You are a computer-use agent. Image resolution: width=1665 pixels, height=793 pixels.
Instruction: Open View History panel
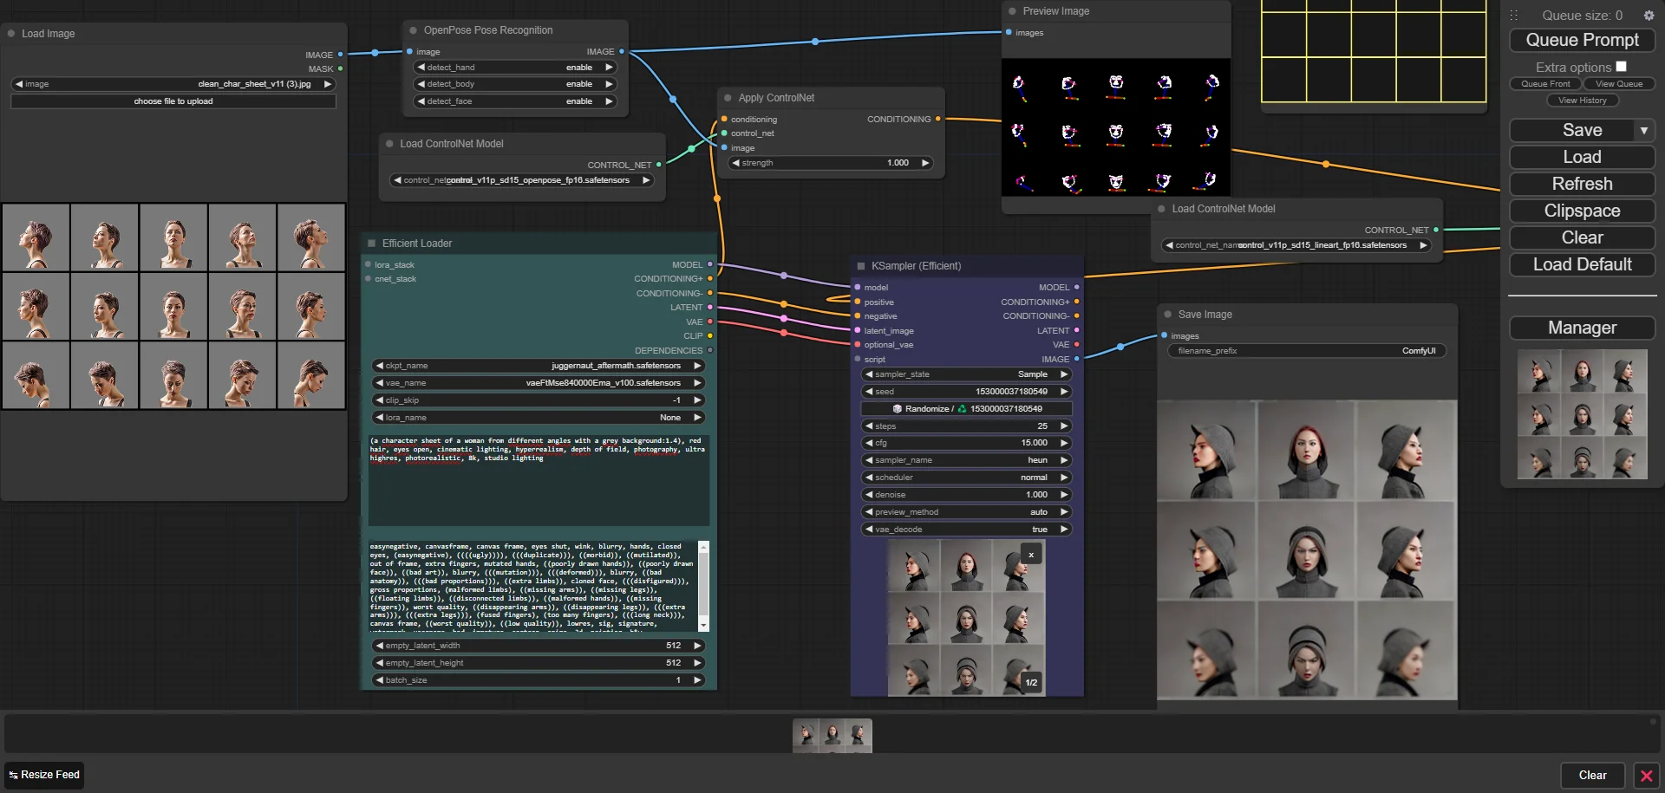(x=1582, y=101)
